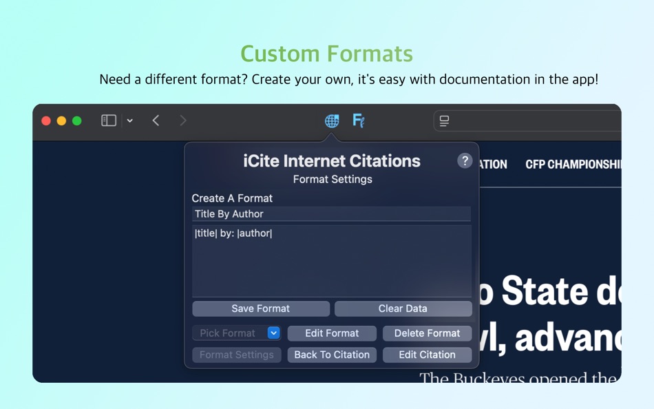Image resolution: width=654 pixels, height=409 pixels.
Task: Toggle the Safari sidebar icon
Action: tap(109, 120)
